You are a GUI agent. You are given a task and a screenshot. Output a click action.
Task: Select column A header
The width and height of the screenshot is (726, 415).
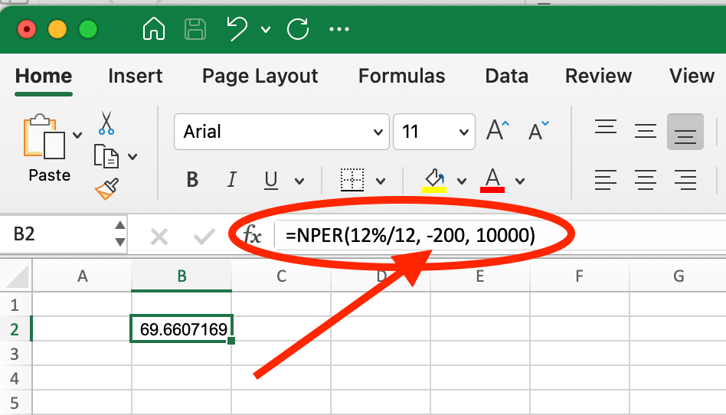(82, 276)
